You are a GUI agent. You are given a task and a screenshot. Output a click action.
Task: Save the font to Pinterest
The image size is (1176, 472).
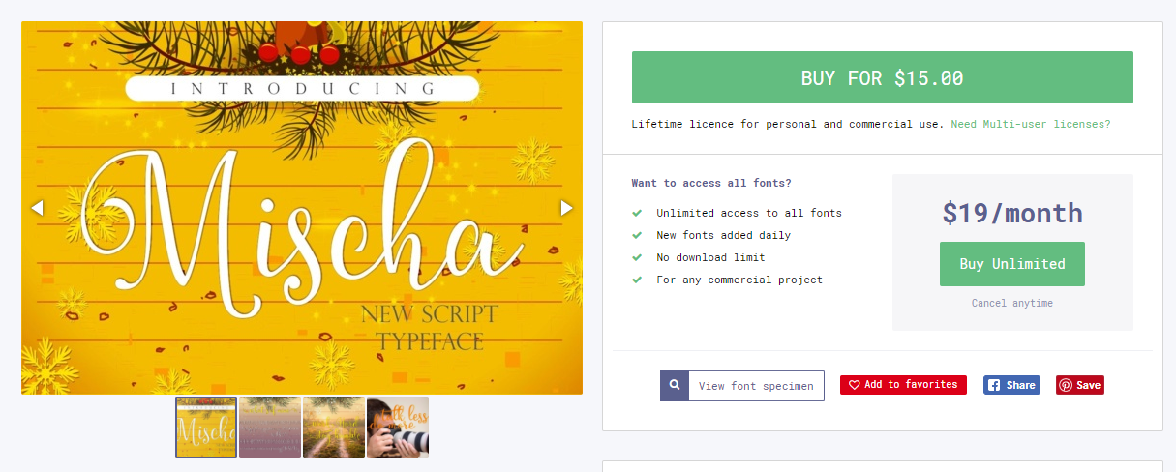1079,385
